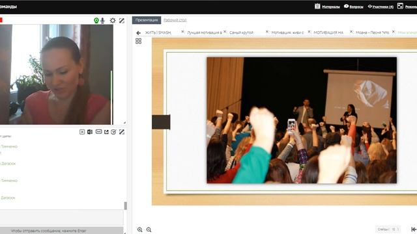
Task: Click the green camera indicator icon
Action: coord(96,20)
